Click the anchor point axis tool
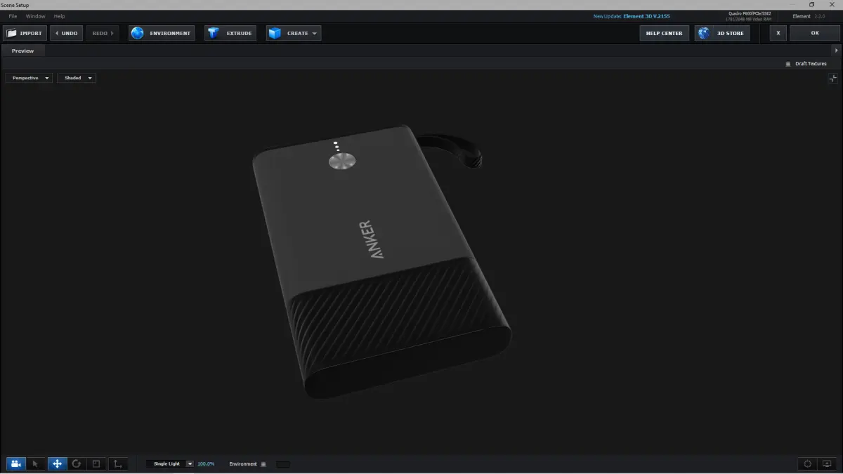 pyautogui.click(x=118, y=463)
